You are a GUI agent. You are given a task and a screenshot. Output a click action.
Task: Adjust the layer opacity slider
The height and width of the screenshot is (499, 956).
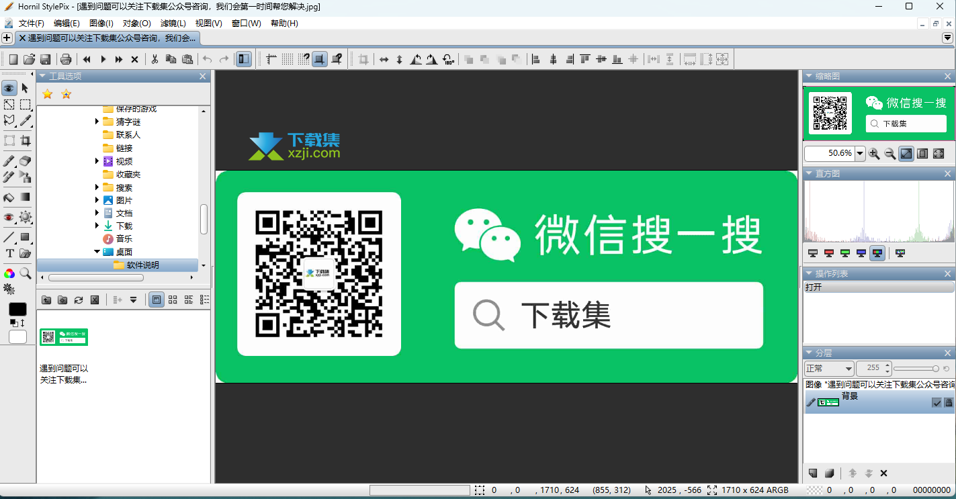point(916,368)
